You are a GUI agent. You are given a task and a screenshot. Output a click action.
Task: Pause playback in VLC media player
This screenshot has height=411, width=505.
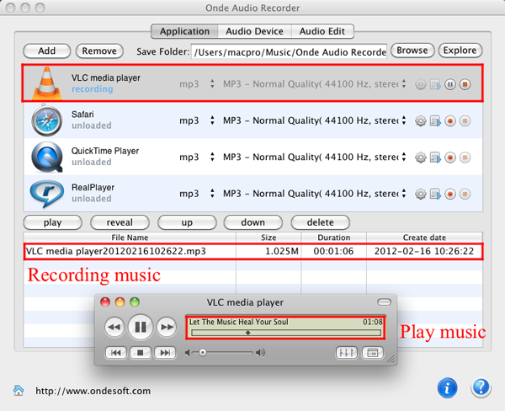coord(141,326)
